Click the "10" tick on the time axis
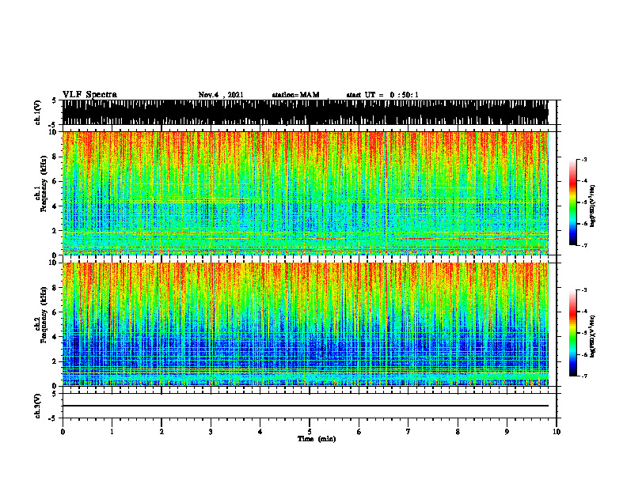The width and height of the screenshot is (627, 484). [557, 432]
